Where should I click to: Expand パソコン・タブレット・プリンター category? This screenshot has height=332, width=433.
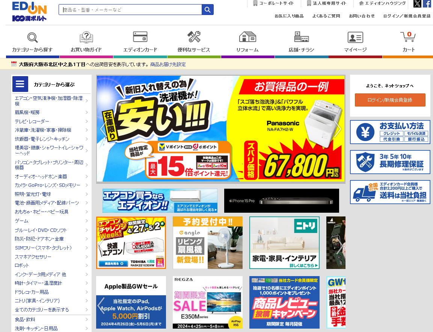click(x=51, y=165)
